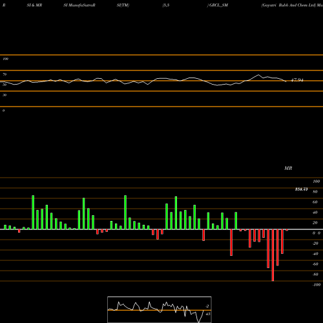
Task: Click the "40" label on MR right axis
Action: [315, 213]
